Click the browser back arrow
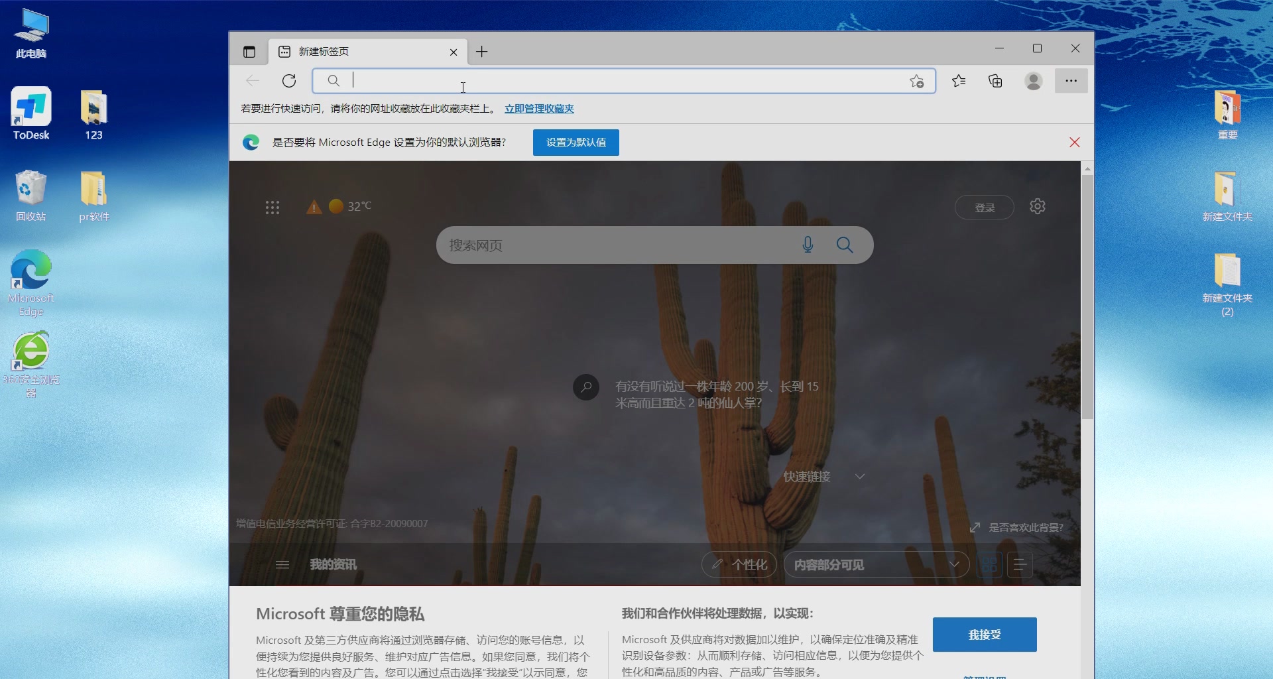The width and height of the screenshot is (1273, 679). 253,81
